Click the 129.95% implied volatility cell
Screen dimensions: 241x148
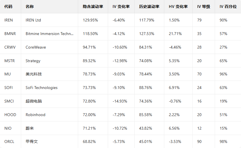(90, 20)
